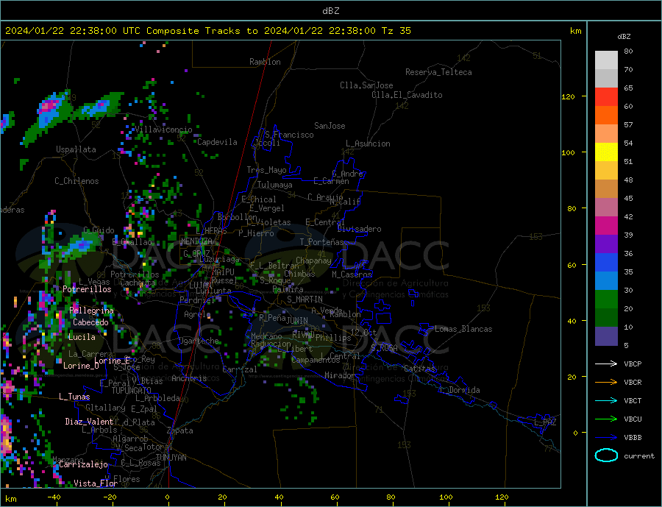Click the 100 tick on the right axis
The height and width of the screenshot is (507, 662).
pos(568,152)
